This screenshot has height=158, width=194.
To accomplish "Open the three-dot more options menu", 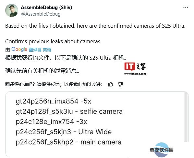I will pos(186,7).
